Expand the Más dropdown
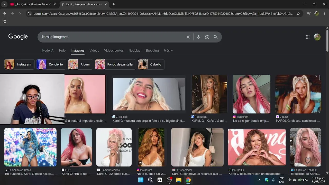 (x=168, y=51)
